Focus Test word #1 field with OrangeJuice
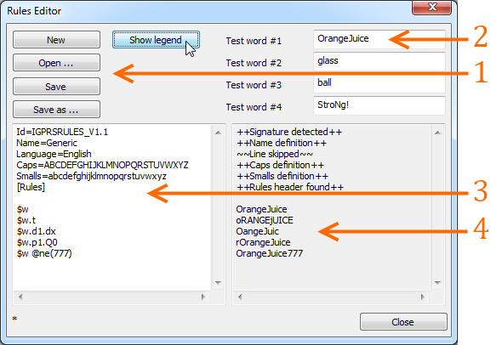 (x=379, y=39)
